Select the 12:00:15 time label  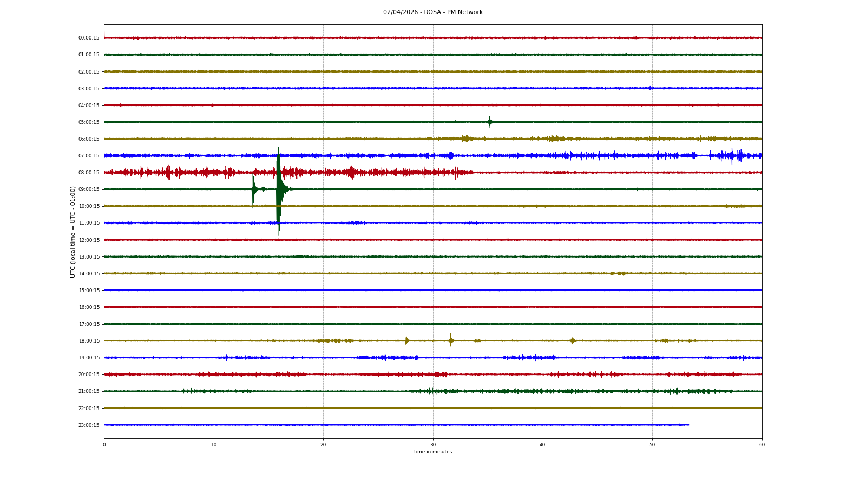[89, 240]
